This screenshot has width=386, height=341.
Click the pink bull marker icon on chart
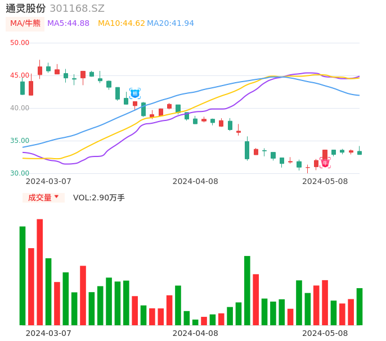[325, 163]
